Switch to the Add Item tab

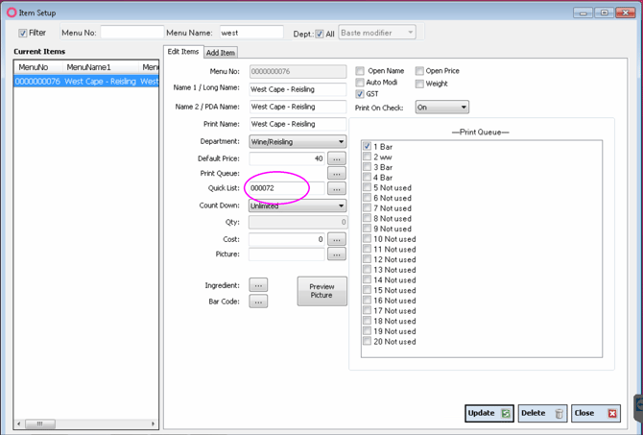221,53
